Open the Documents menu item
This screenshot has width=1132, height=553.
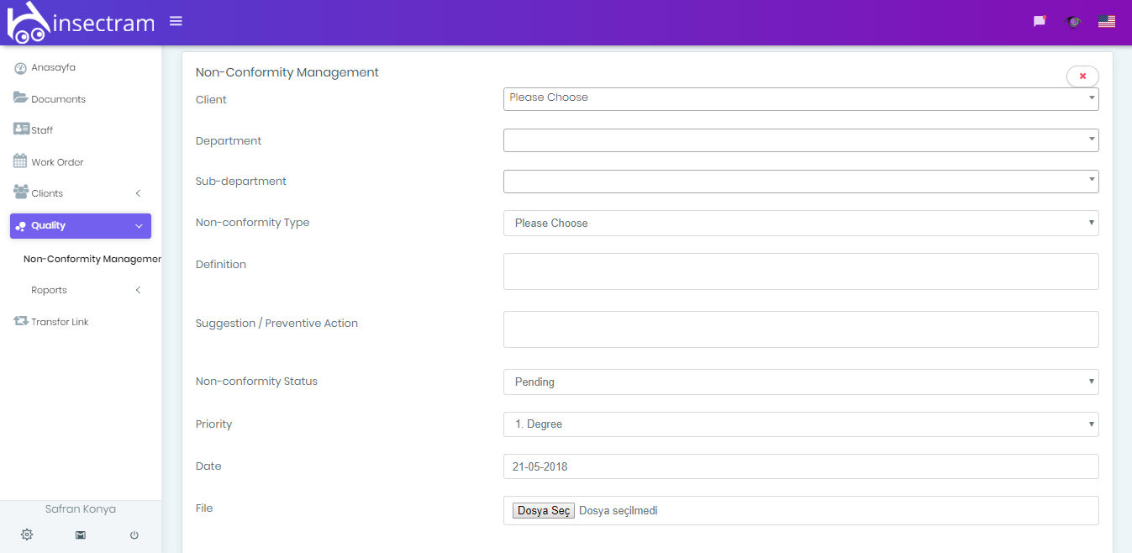pos(58,99)
